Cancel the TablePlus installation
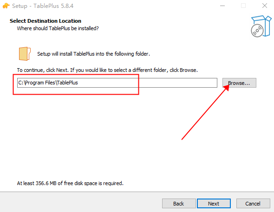274x212 pixels. [x=253, y=204]
